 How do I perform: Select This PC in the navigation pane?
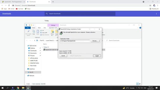click(33, 72)
